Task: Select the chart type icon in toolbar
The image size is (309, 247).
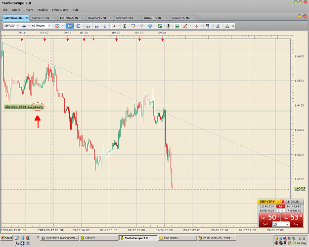Action: tap(57, 26)
